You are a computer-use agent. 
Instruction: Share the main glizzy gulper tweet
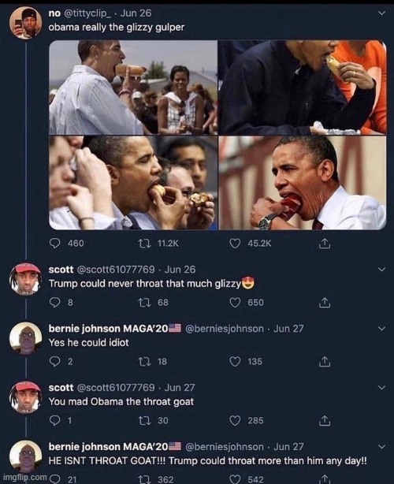coord(325,244)
